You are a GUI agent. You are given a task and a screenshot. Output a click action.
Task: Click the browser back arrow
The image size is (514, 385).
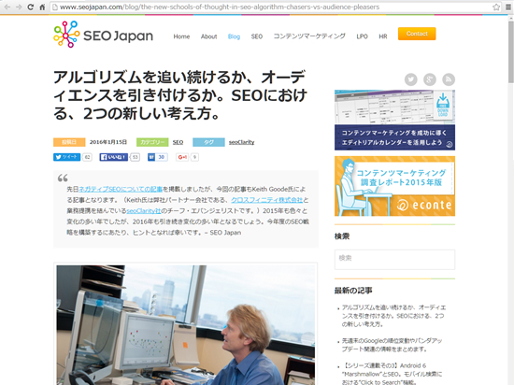coord(7,7)
